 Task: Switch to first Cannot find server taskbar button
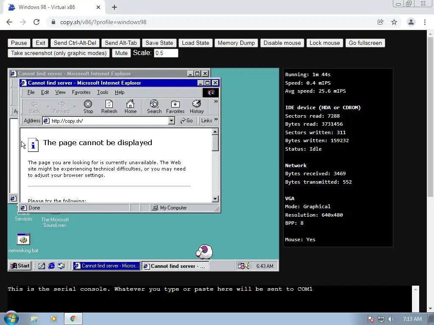coord(106,266)
